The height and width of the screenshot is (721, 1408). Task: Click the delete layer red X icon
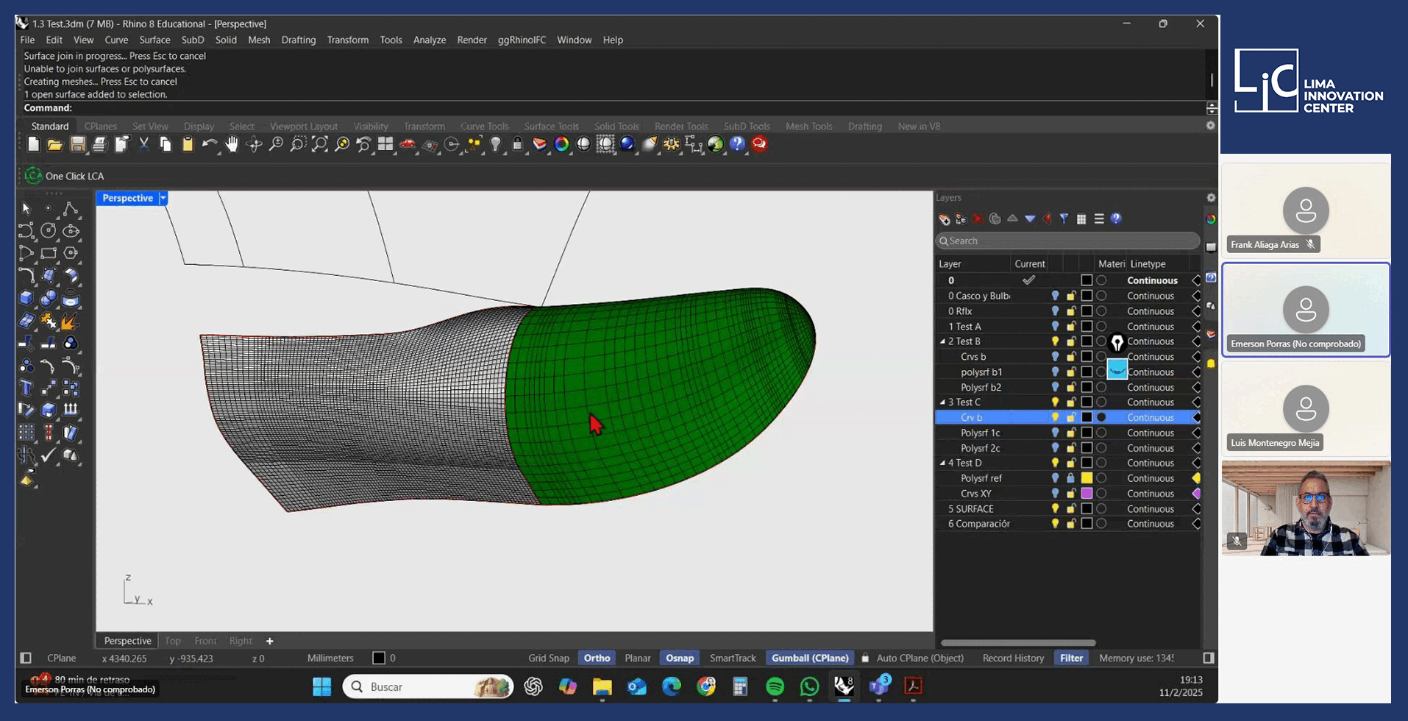pyautogui.click(x=978, y=219)
